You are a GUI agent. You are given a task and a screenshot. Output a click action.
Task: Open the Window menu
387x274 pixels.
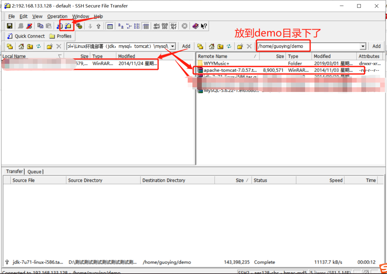(x=81, y=16)
